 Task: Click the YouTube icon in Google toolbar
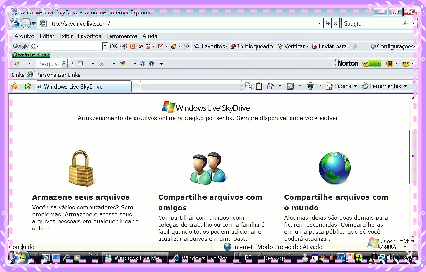click(148, 46)
